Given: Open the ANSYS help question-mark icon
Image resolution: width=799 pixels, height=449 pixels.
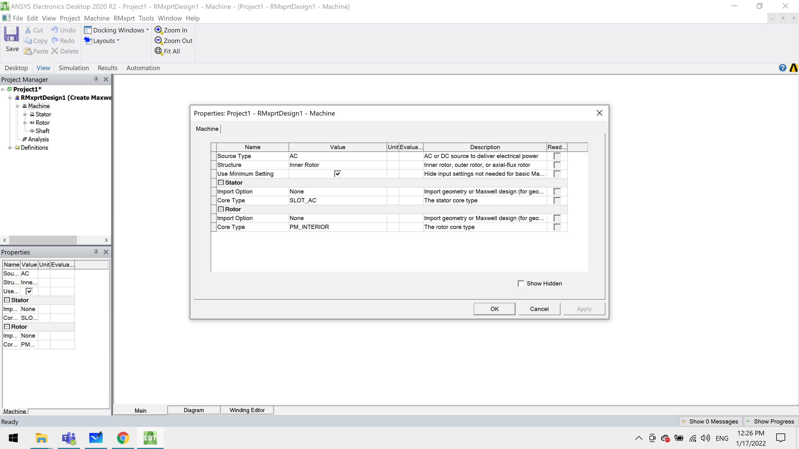Looking at the screenshot, I should click(782, 68).
